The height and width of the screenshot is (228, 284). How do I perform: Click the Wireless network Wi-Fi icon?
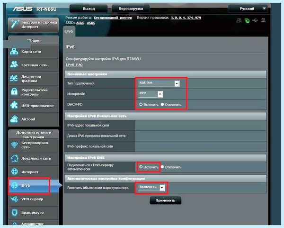tap(14, 145)
